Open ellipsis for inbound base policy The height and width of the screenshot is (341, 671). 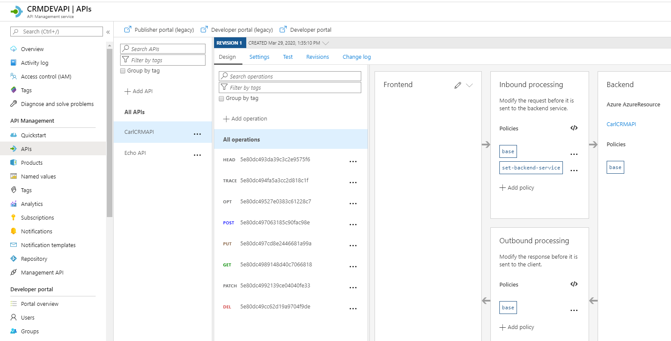tap(574, 154)
